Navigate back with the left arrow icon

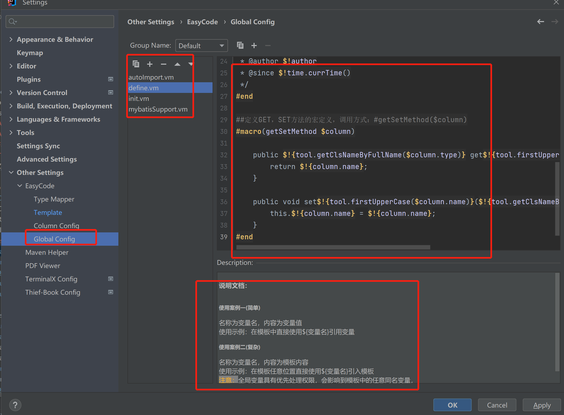pyautogui.click(x=540, y=22)
